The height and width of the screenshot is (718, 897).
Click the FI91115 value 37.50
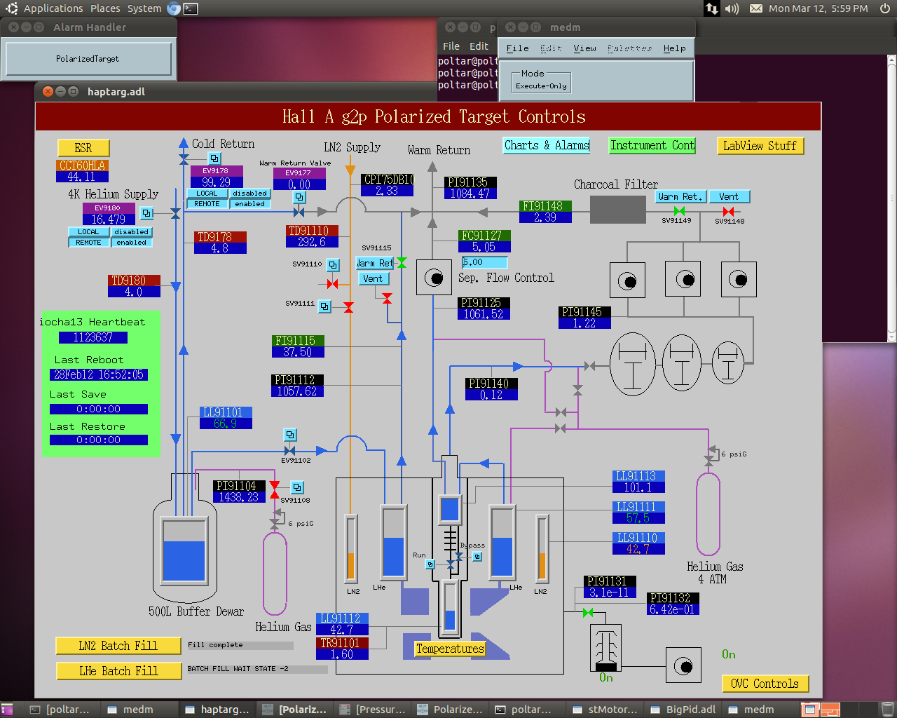(298, 352)
